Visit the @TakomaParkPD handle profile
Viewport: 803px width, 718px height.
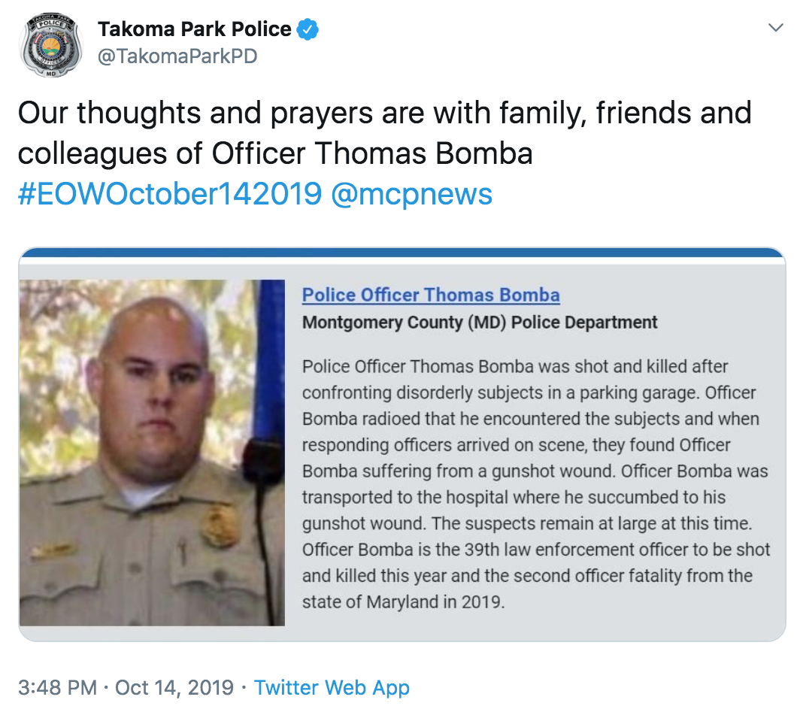tap(177, 56)
